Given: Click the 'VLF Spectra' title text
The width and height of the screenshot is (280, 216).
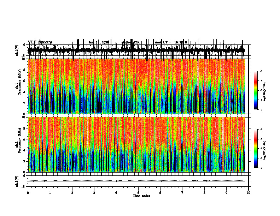Looking at the screenshot, I should pos(40,42).
